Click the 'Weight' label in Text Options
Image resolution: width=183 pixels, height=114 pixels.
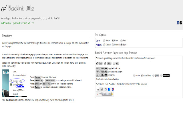[x=99, y=45]
